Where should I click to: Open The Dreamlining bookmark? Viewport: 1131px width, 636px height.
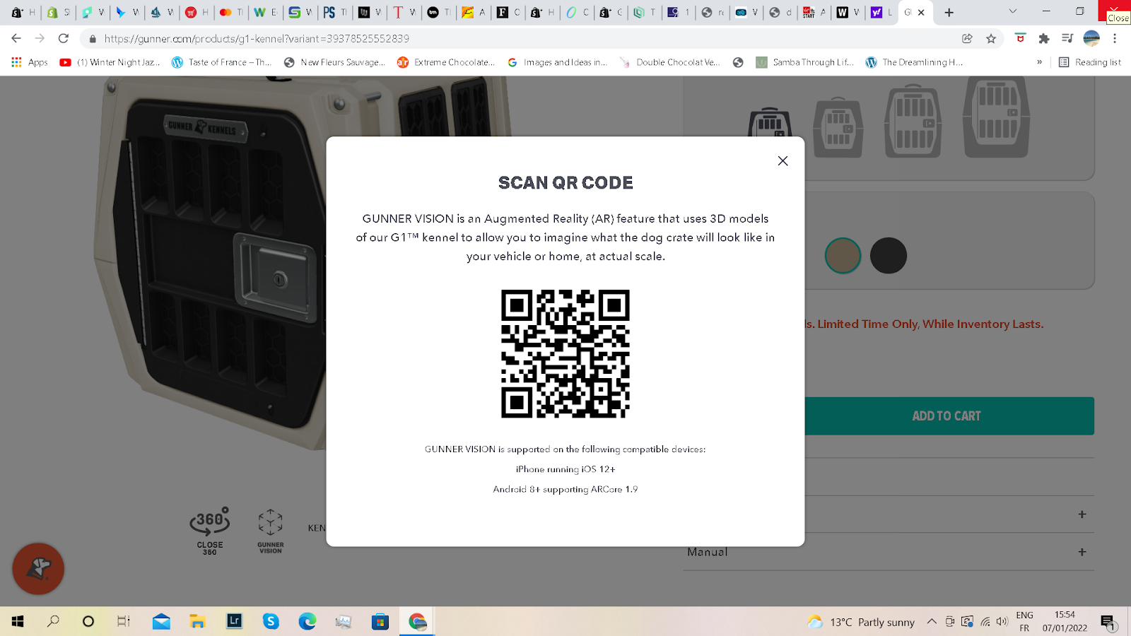pos(914,62)
